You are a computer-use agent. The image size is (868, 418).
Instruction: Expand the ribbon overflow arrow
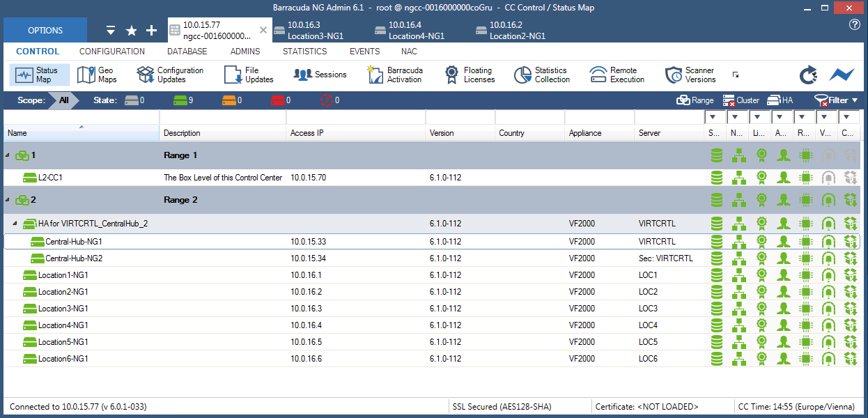coord(735,75)
